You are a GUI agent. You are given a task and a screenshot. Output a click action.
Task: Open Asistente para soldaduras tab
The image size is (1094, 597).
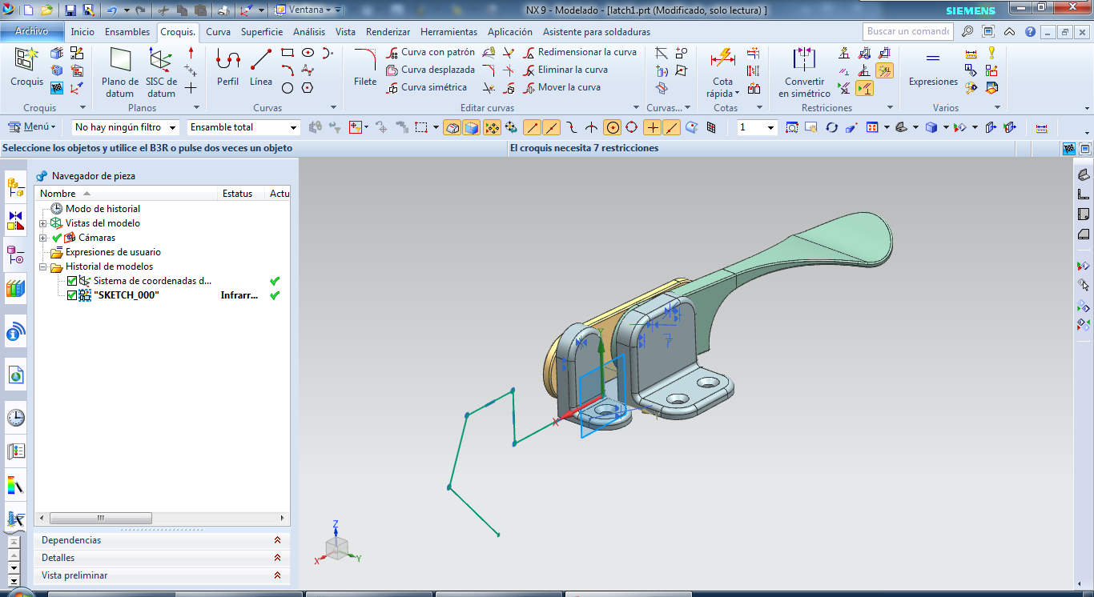[x=597, y=32]
